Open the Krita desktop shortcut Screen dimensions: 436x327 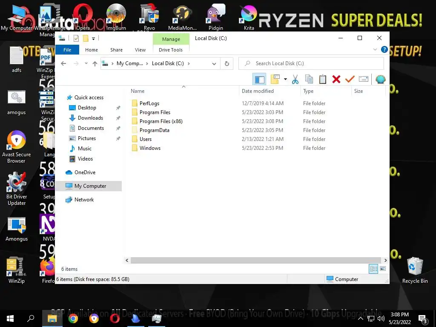click(249, 16)
